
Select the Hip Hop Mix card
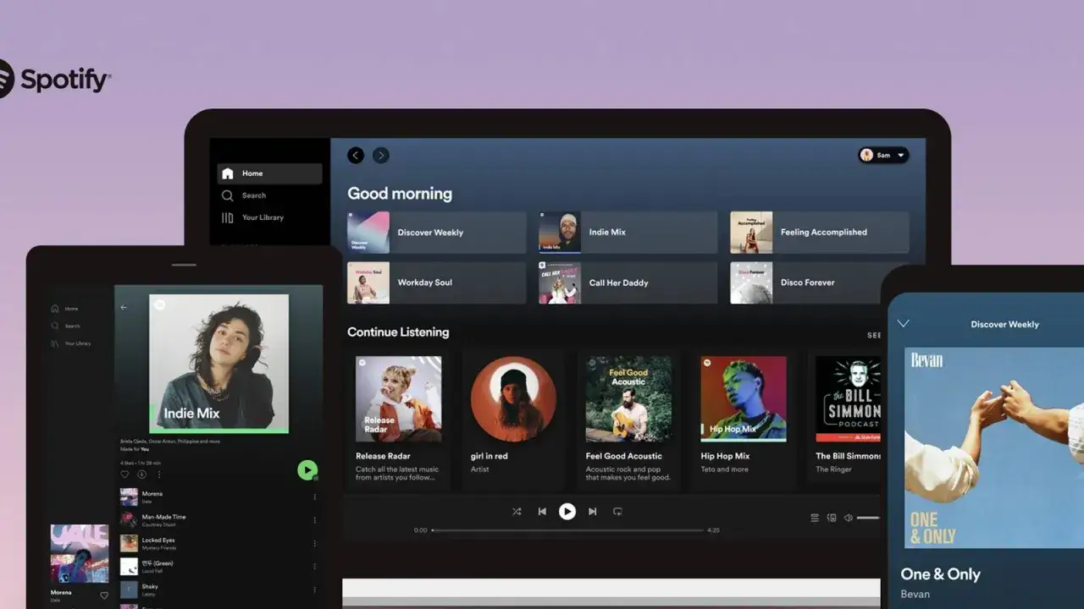(744, 420)
